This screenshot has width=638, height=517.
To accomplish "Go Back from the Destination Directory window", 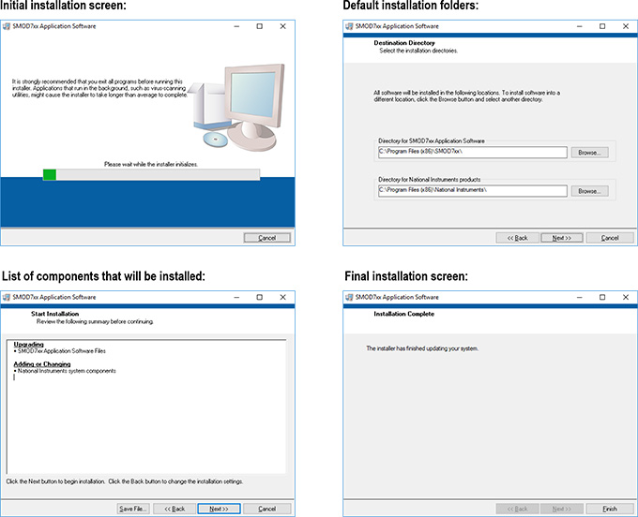I will (517, 238).
